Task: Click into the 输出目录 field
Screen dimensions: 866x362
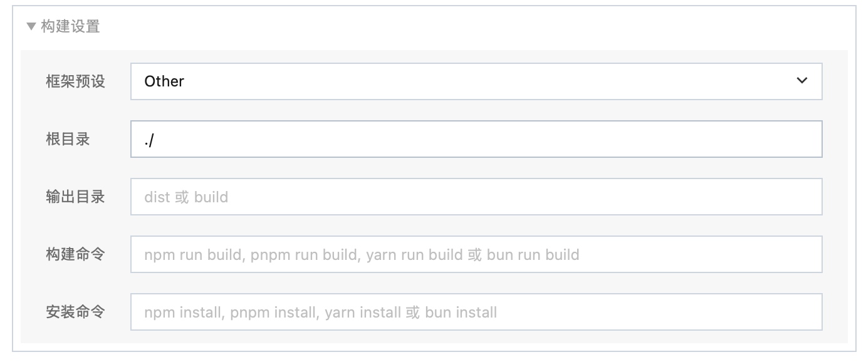Action: [x=476, y=197]
